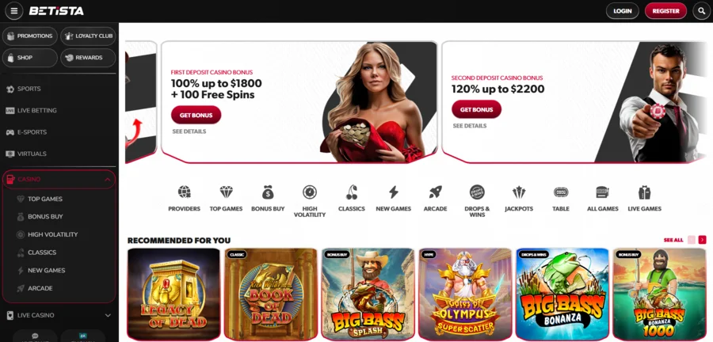Select the Drops & Wins icon
The width and height of the screenshot is (713, 342).
(477, 192)
